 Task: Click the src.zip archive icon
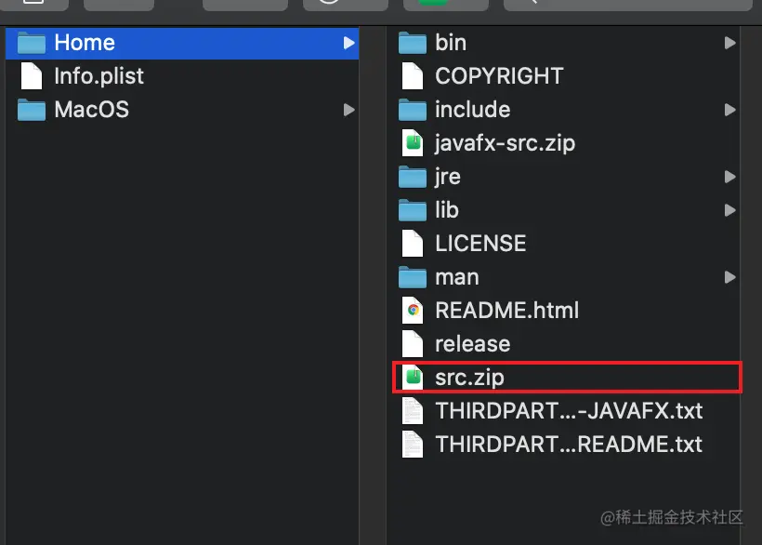click(412, 378)
